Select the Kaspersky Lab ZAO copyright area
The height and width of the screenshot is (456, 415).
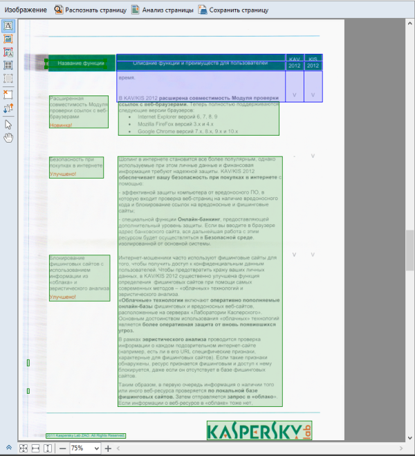[86, 436]
